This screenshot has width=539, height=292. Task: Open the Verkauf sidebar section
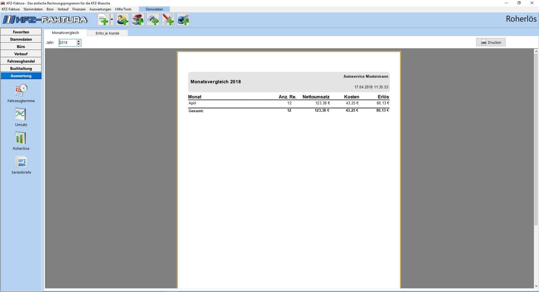pos(21,54)
